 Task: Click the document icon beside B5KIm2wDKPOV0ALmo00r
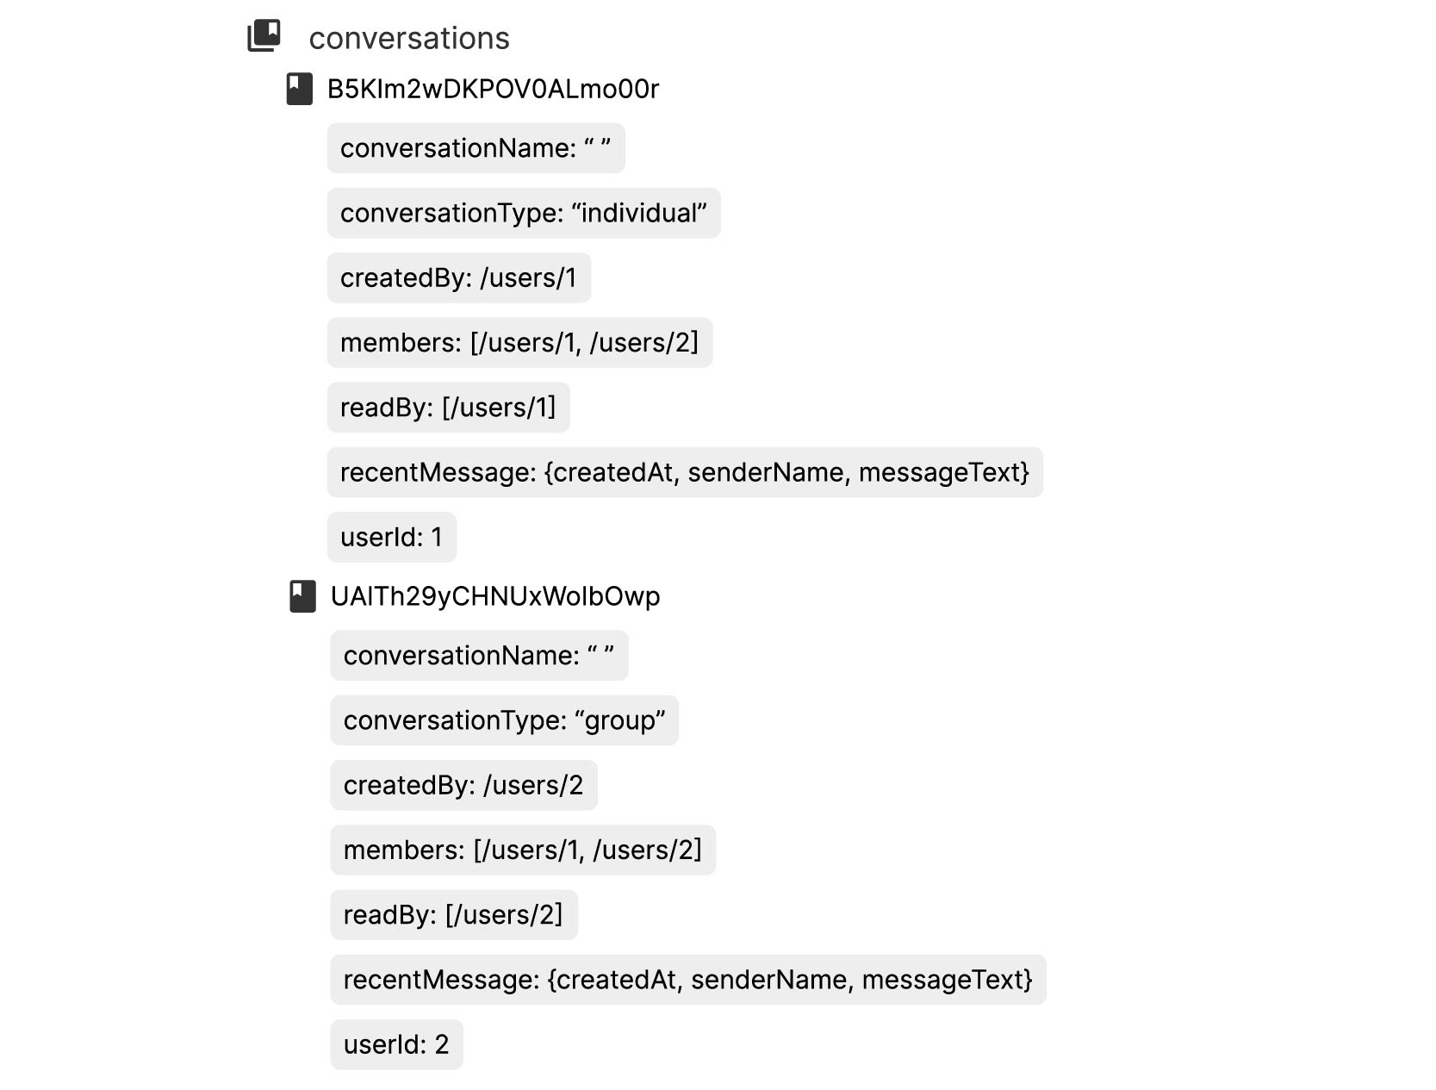point(299,89)
